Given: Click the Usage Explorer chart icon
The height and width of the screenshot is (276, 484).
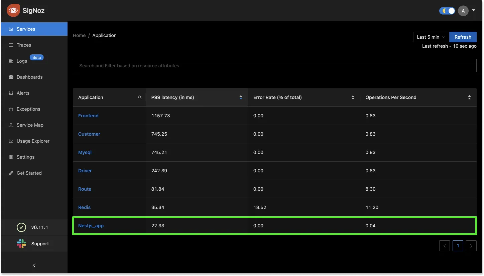Looking at the screenshot, I should [11, 141].
